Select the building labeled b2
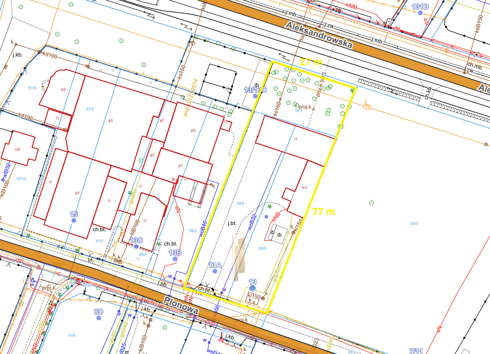Image resolution: width=490 pixels, height=354 pixels. pos(63,89)
